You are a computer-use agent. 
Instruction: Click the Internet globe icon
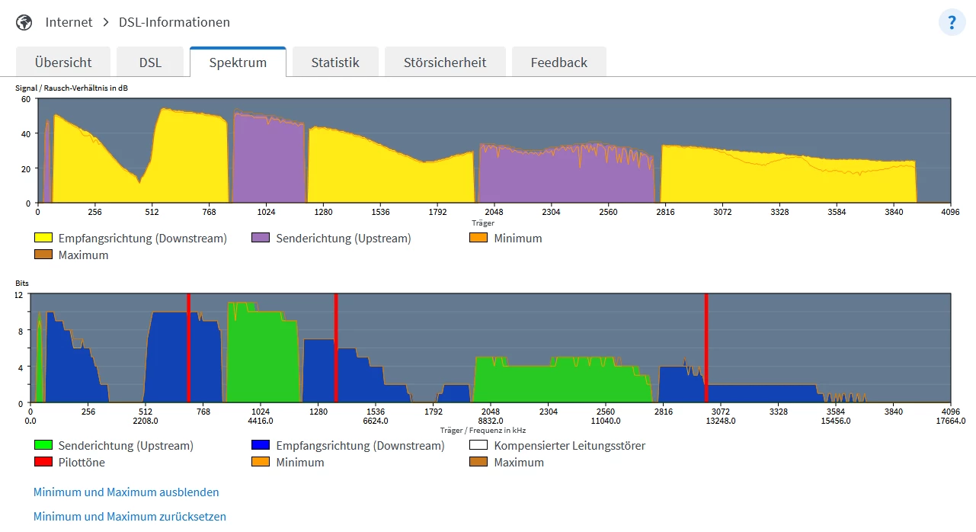[x=24, y=22]
